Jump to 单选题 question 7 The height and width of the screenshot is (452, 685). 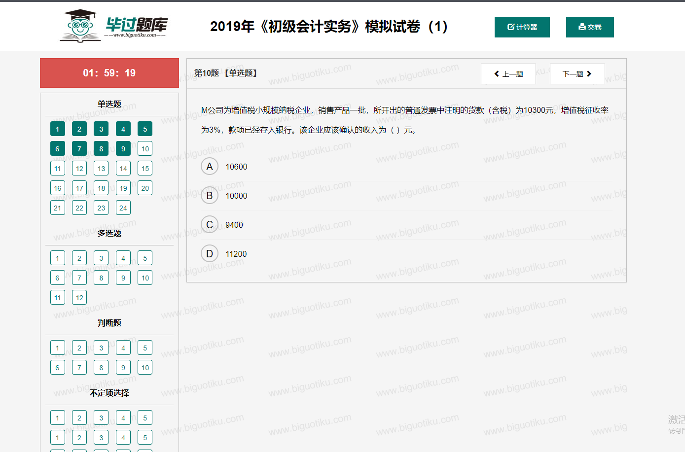click(79, 149)
